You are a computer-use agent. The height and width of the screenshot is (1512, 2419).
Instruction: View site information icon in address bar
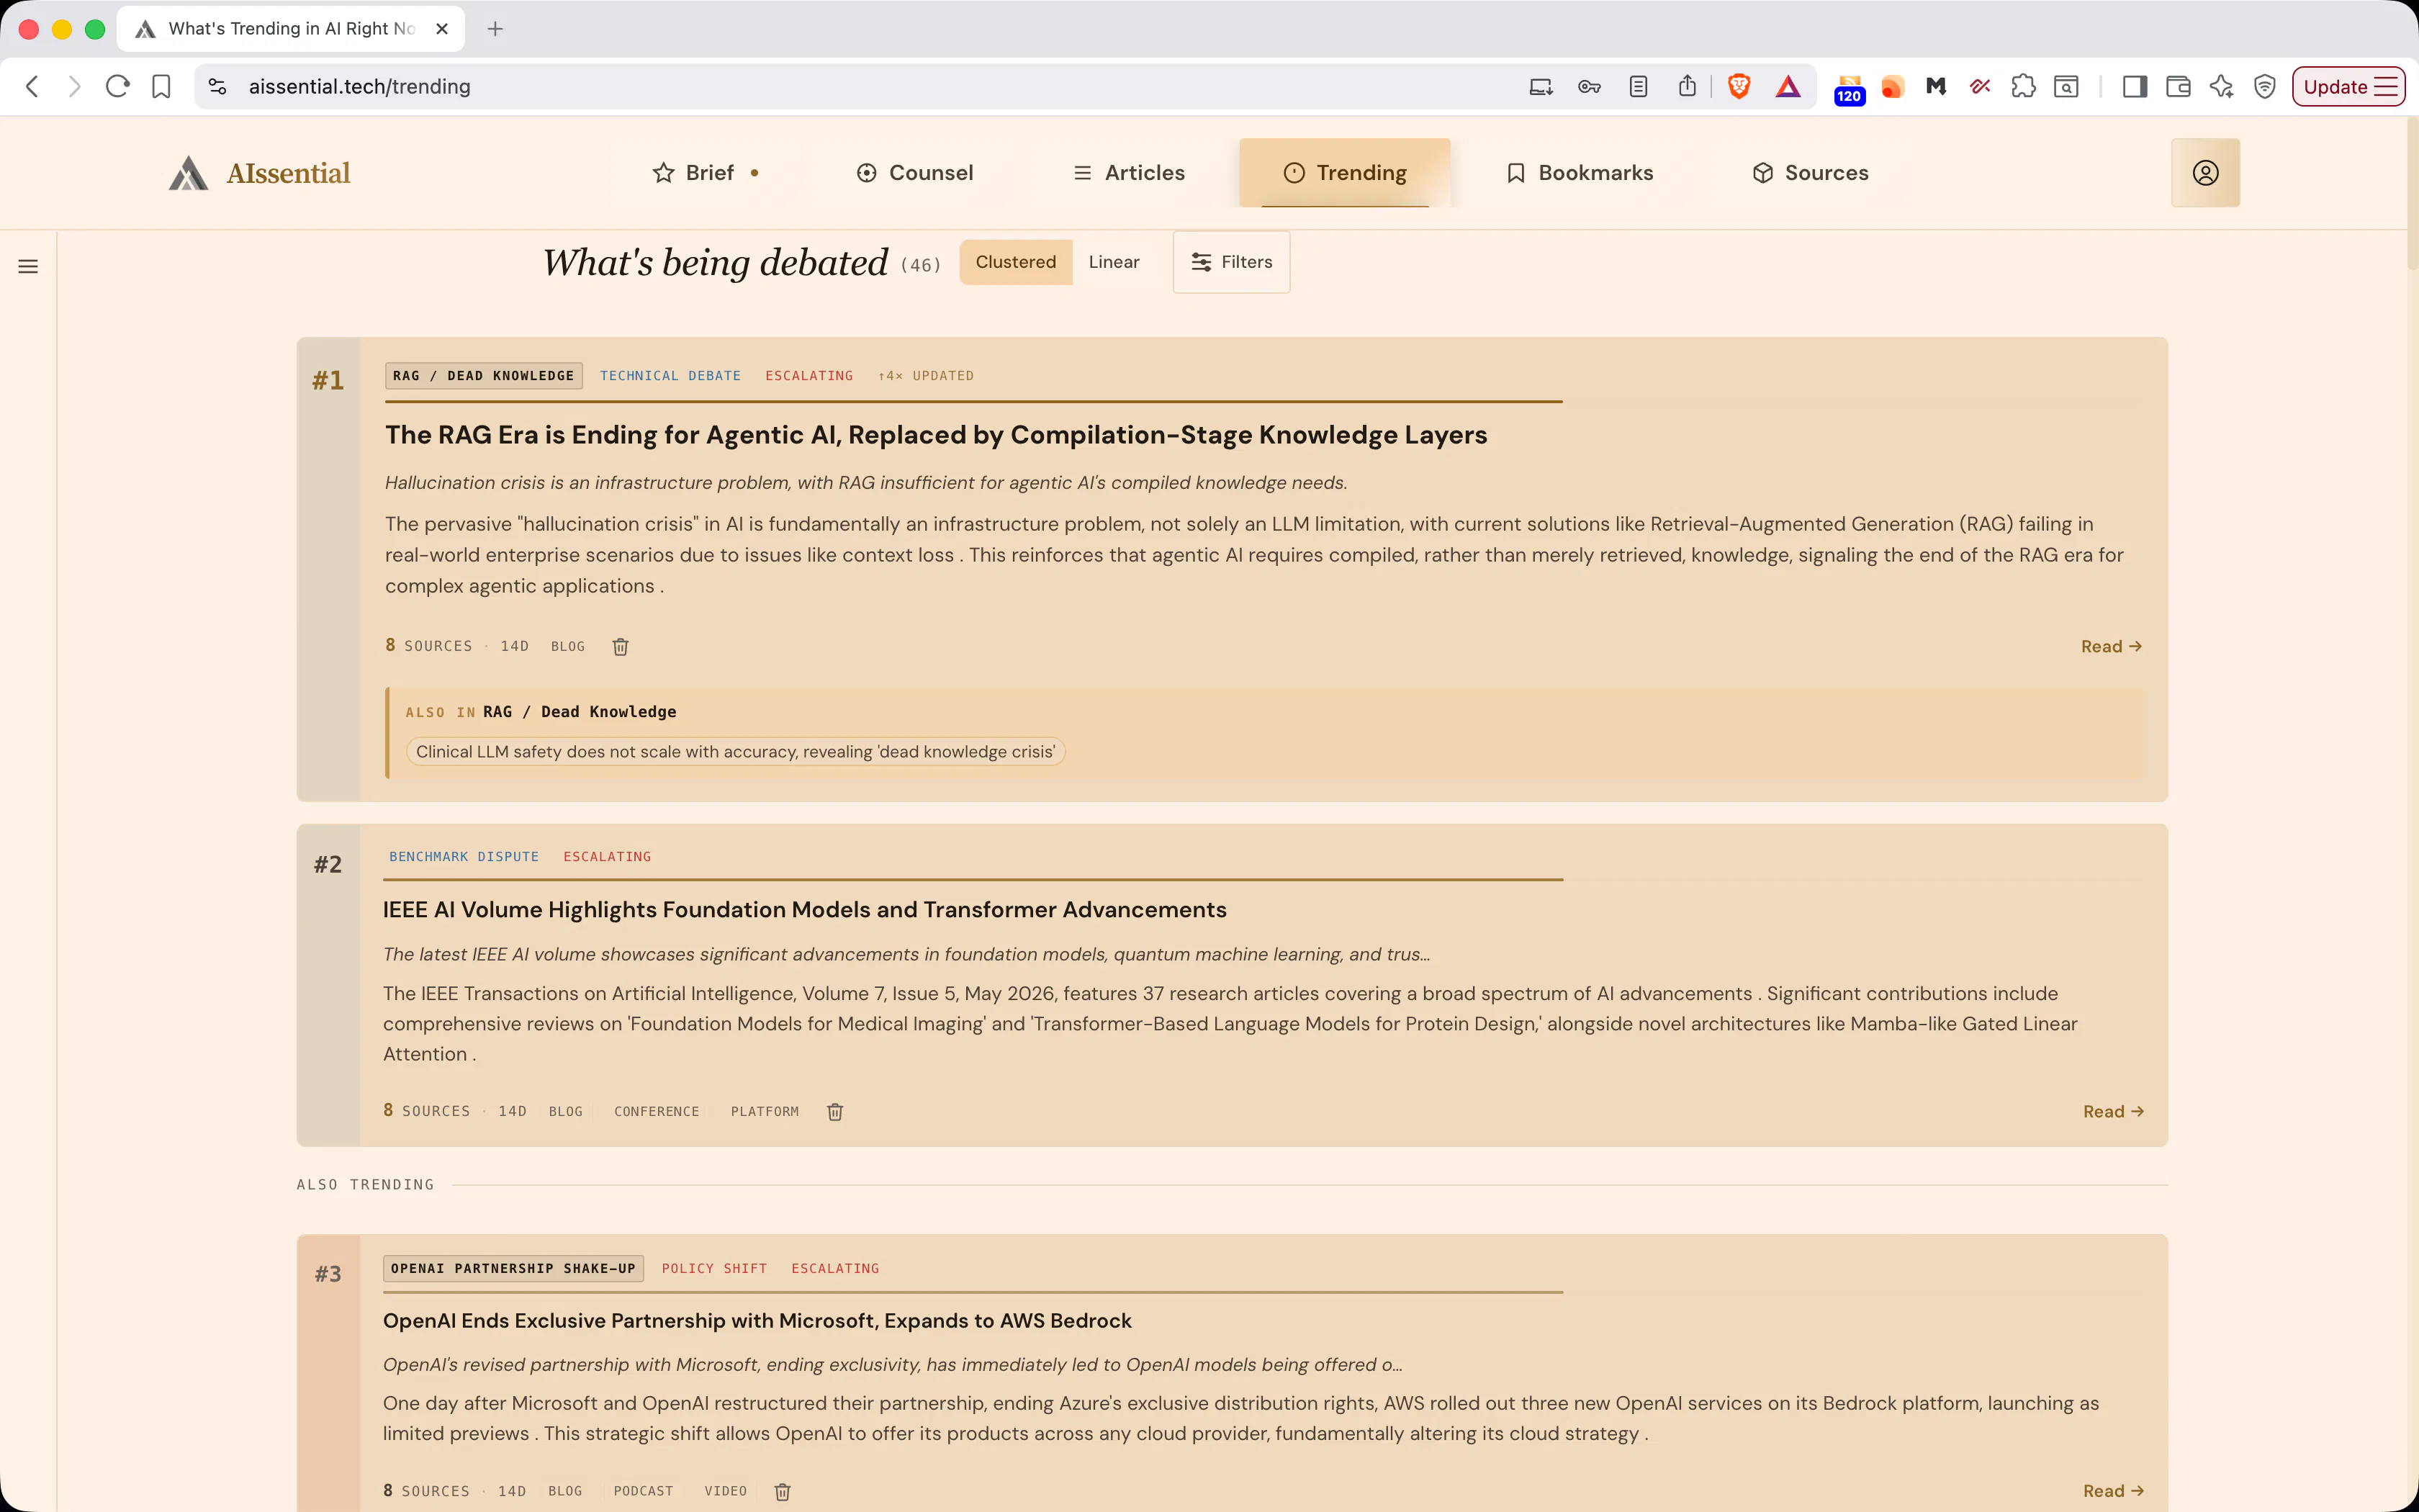tap(217, 87)
